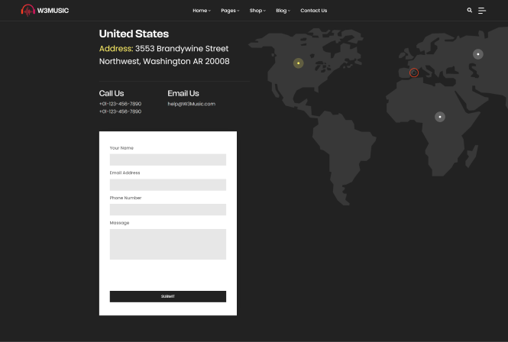Open the hamburger menu icon
508x342 pixels.
click(x=482, y=11)
